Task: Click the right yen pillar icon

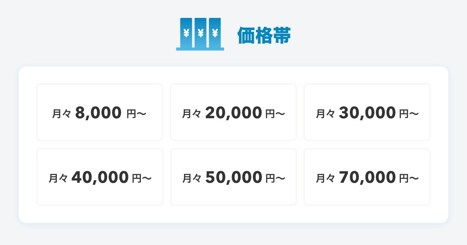Action: tap(215, 33)
